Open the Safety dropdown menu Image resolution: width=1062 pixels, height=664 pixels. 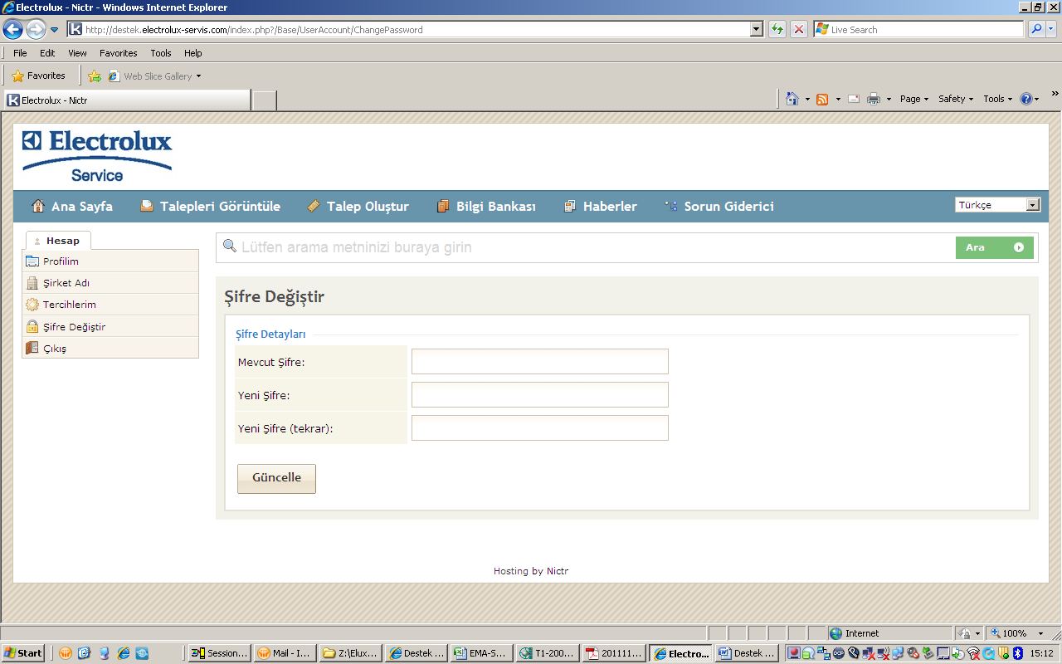956,99
